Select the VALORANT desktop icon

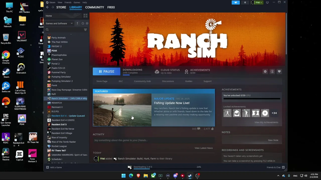(x=22, y=36)
